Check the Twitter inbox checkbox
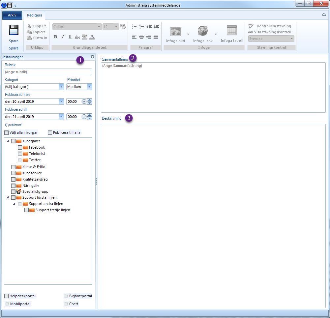The width and height of the screenshot is (330, 318). click(x=20, y=160)
